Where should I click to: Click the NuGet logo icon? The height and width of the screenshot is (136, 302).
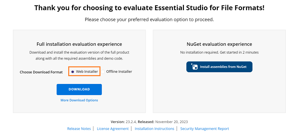point(194,66)
